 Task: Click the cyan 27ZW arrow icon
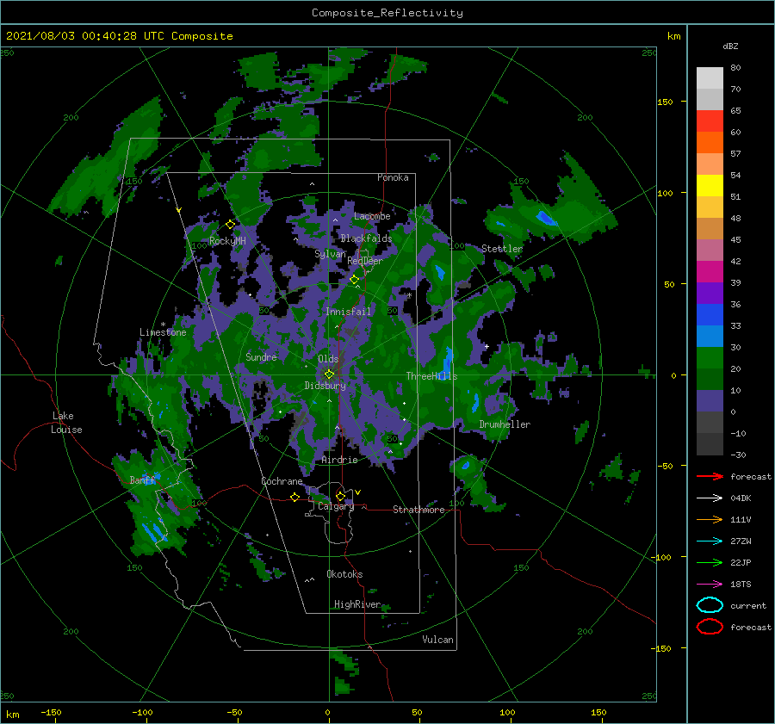click(710, 541)
